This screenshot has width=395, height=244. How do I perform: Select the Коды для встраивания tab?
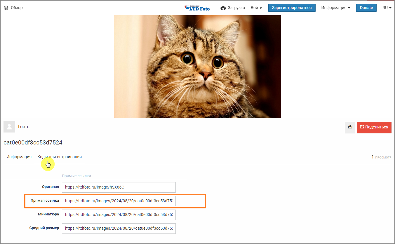click(60, 157)
